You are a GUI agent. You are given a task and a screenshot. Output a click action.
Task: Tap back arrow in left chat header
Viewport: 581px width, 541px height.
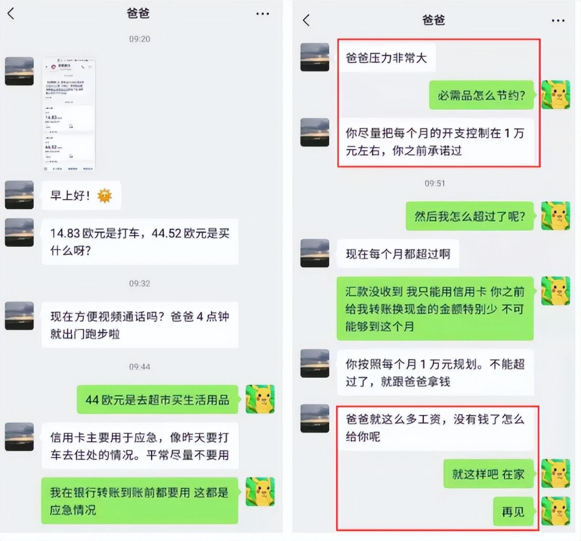(11, 14)
